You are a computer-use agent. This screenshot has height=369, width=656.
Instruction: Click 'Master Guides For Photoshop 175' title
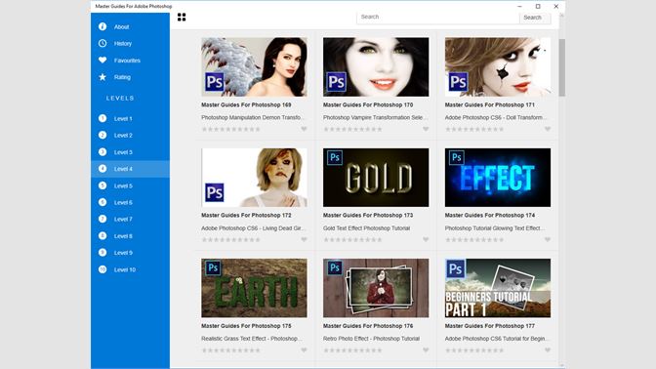[x=246, y=326]
